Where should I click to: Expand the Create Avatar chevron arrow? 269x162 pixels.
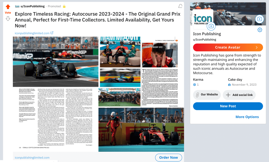[x=257, y=47]
